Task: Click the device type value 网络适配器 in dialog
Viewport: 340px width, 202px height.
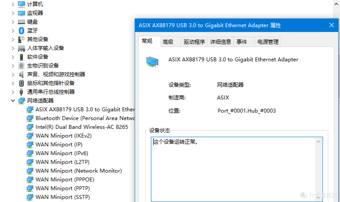Action: [x=230, y=85]
